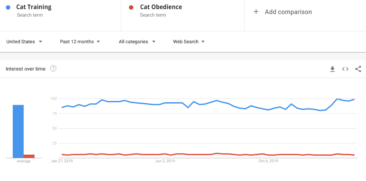Expand the Past 12 months time filter
The width and height of the screenshot is (366, 181).
tap(80, 42)
